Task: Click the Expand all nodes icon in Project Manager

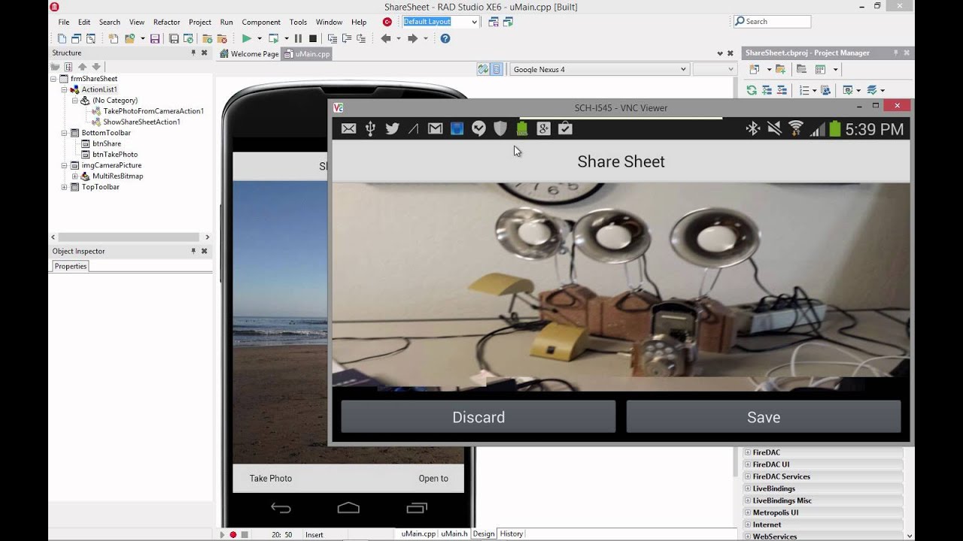Action: point(767,90)
